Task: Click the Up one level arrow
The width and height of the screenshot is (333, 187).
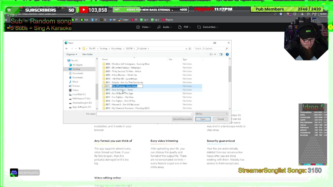Action: (x=79, y=49)
